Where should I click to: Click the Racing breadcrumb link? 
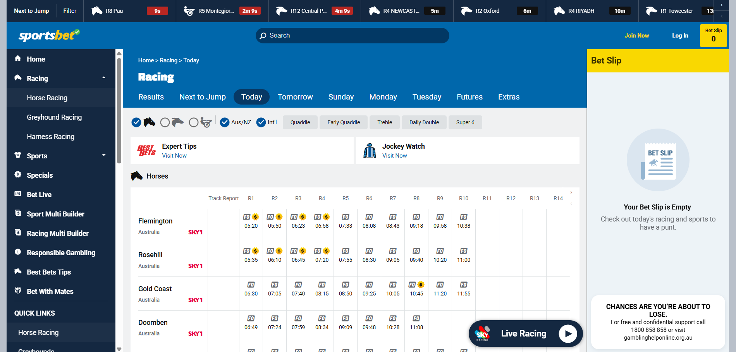(x=169, y=60)
